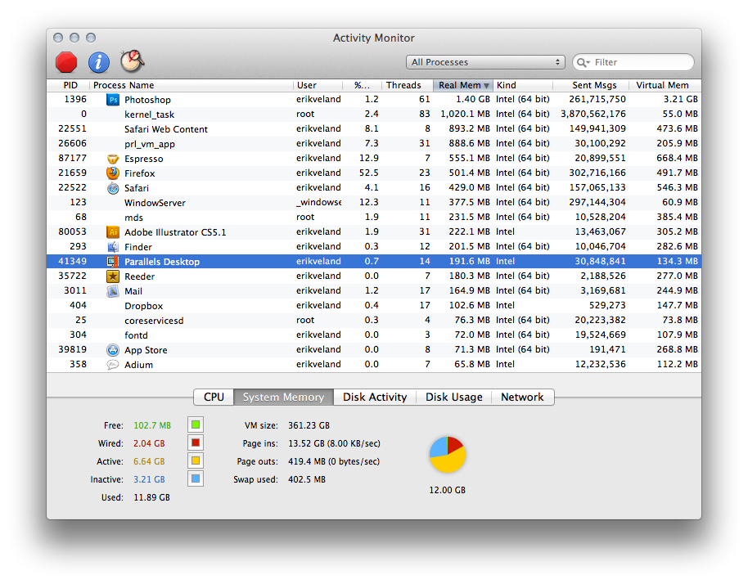Screen dimensions: 748x584
Task: Open the All Processes dropdown
Action: coord(485,62)
